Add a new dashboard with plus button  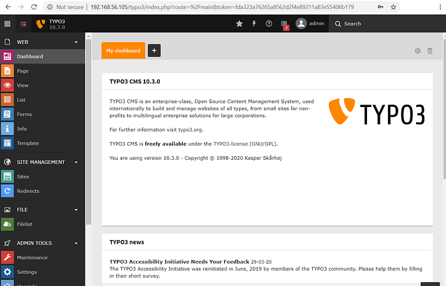(154, 50)
